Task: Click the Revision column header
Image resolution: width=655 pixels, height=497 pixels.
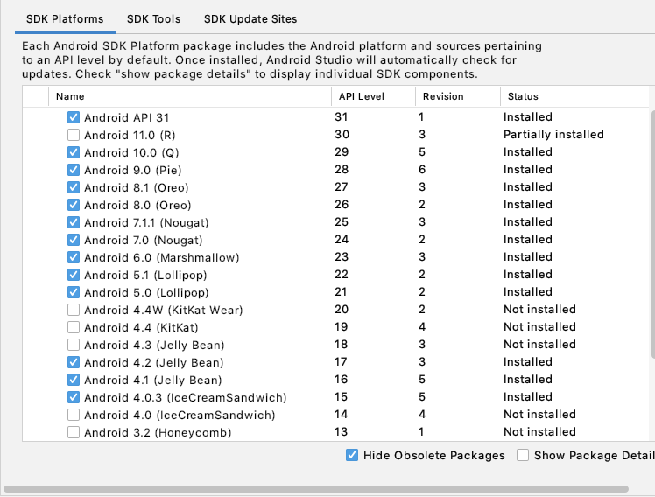Action: pos(443,96)
